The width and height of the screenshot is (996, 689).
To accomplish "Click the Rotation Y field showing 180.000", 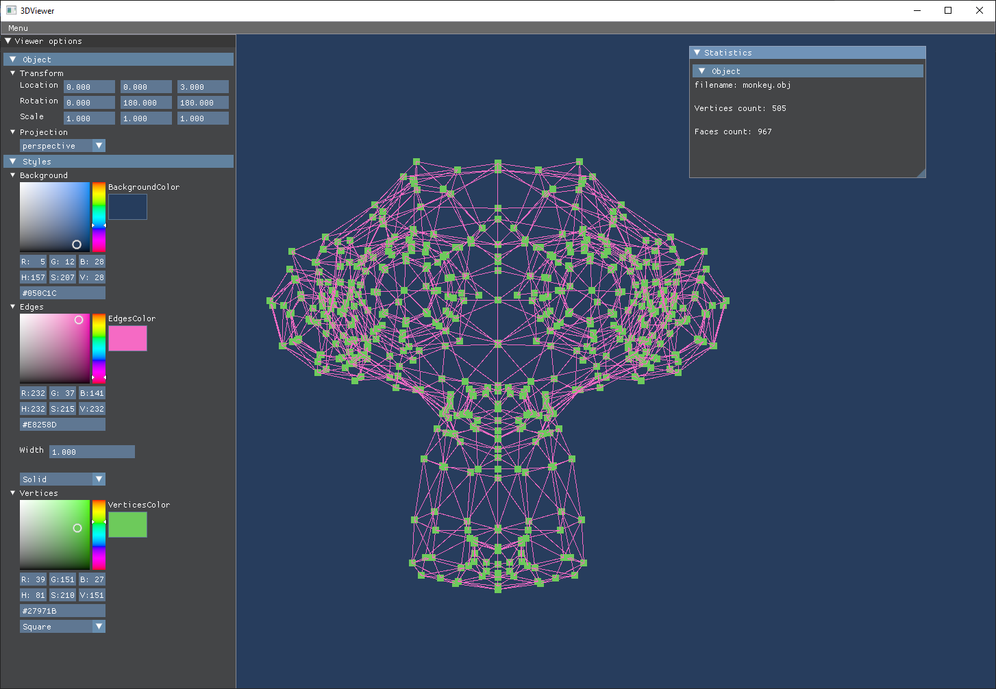I will pyautogui.click(x=146, y=103).
